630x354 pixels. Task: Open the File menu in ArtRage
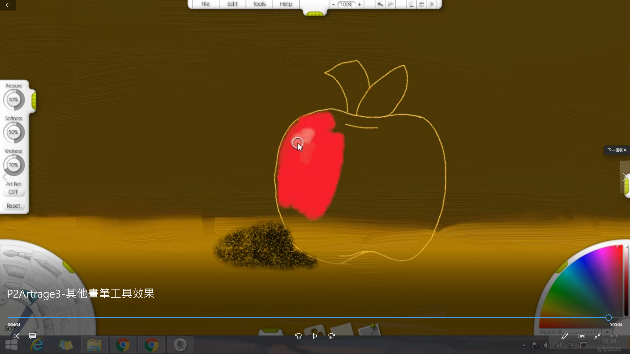pos(205,4)
